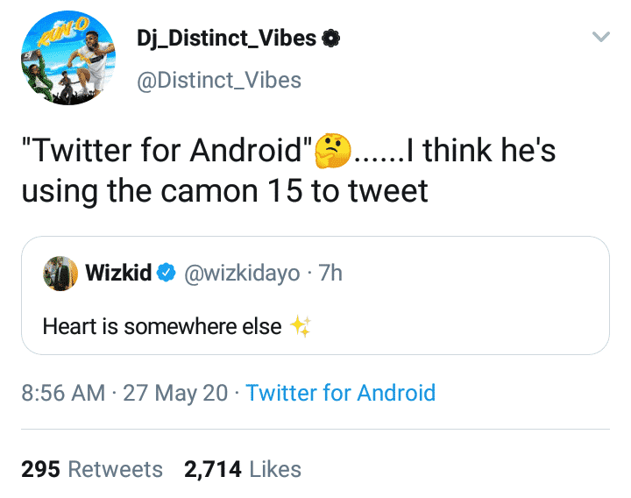Screen dimensions: 631x498
Task: Click the tweet text about camon 15
Action: 224,190
